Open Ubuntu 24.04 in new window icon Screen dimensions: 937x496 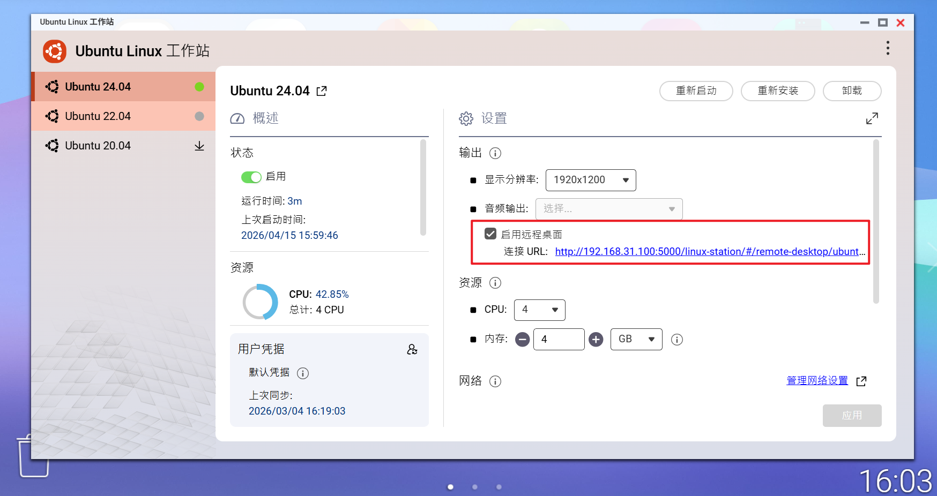pyautogui.click(x=322, y=91)
